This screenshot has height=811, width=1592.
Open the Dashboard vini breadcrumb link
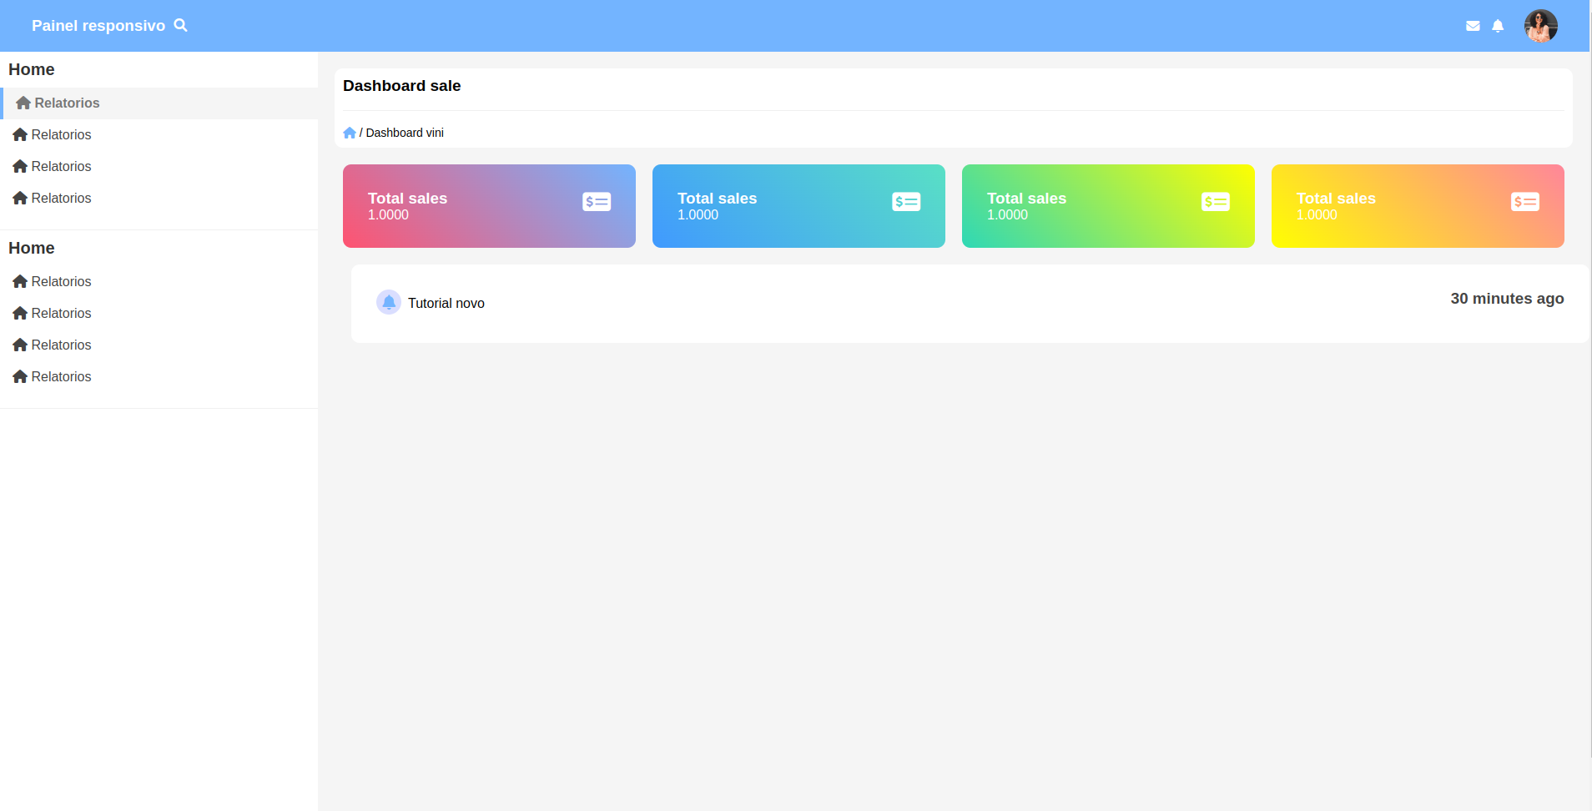[405, 132]
